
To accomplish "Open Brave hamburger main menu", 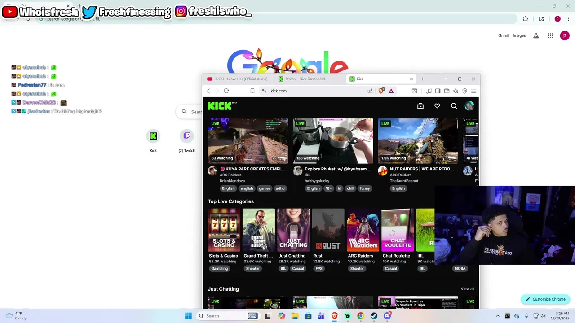I will (473, 91).
